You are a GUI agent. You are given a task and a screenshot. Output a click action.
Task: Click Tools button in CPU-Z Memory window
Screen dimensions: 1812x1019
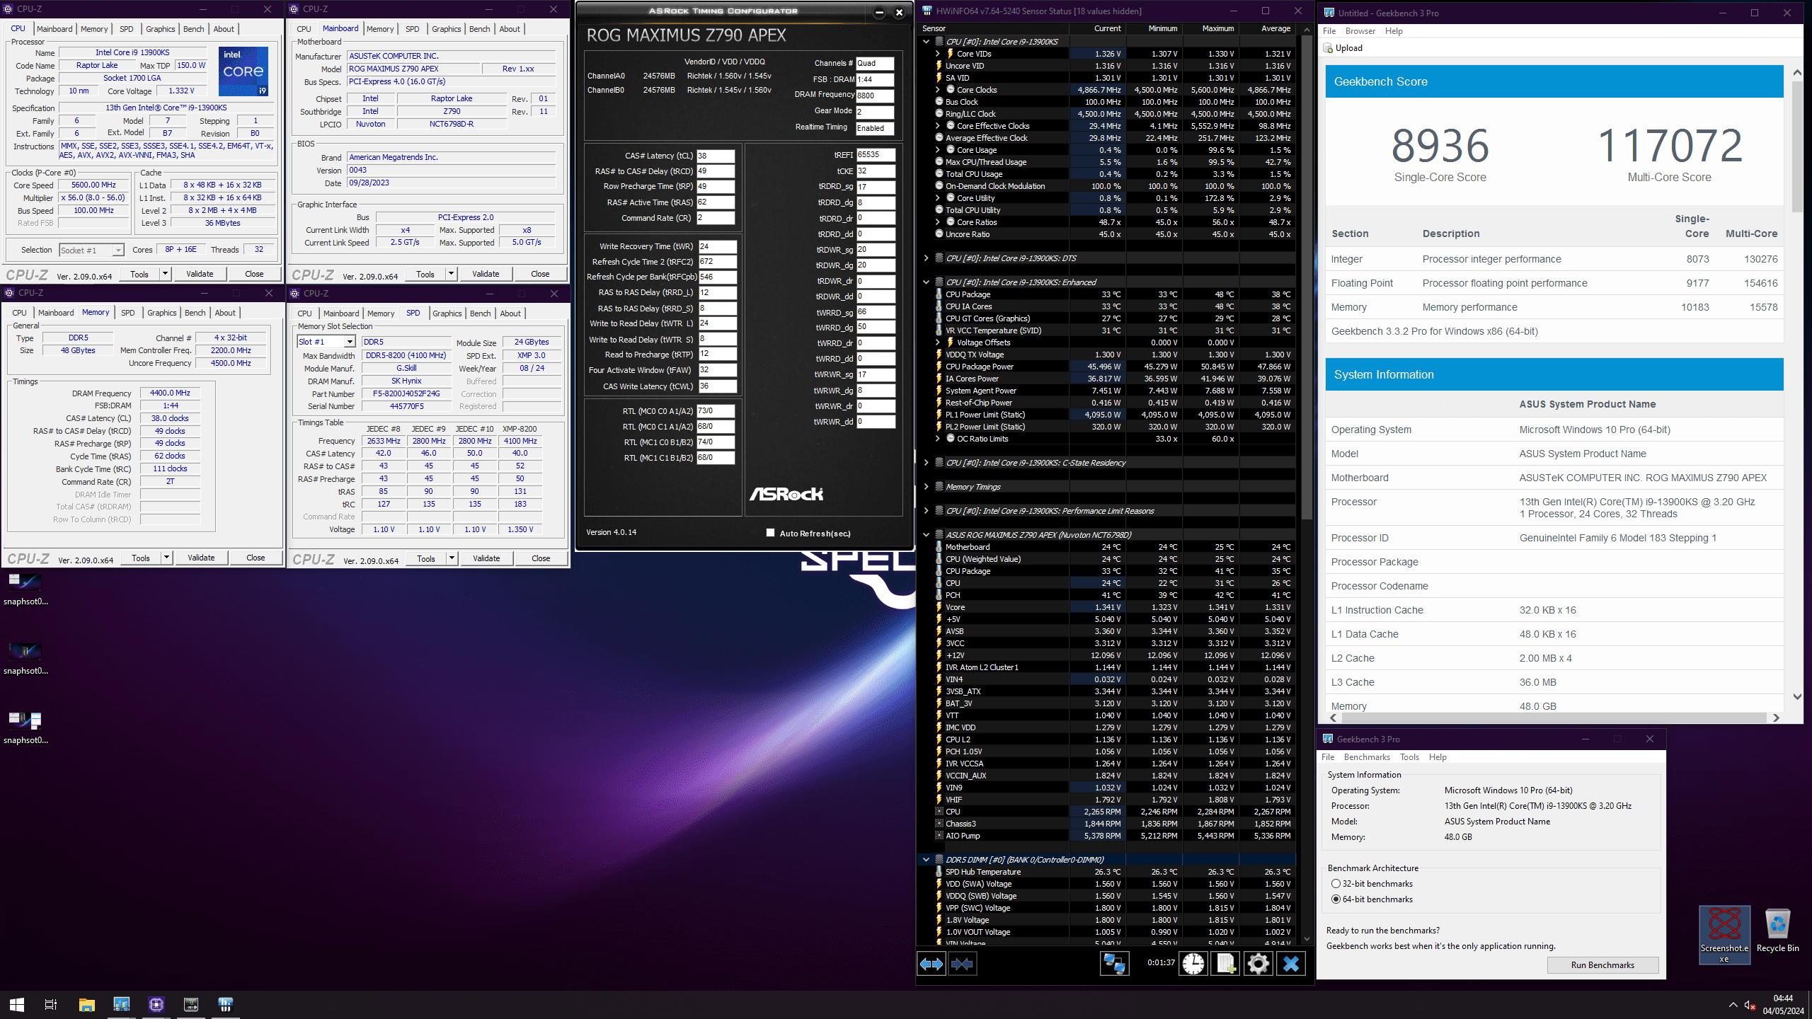[x=141, y=558]
